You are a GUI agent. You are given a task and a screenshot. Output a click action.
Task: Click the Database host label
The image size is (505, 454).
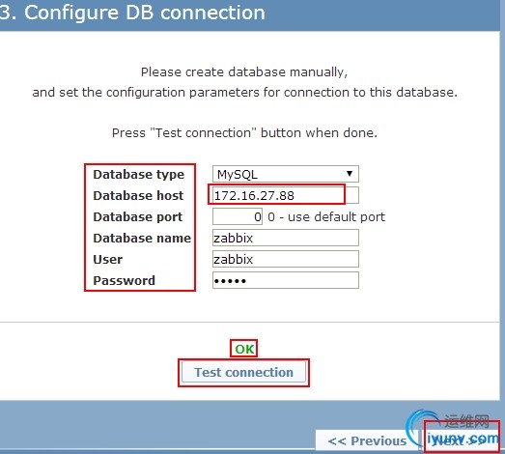coord(138,195)
